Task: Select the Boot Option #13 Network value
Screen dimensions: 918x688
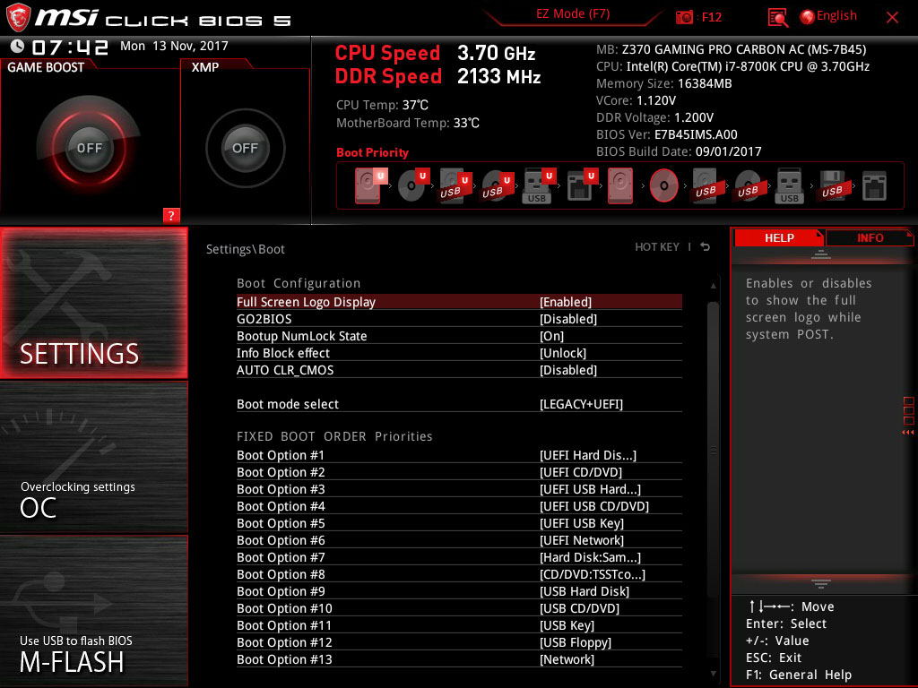Action: [567, 659]
